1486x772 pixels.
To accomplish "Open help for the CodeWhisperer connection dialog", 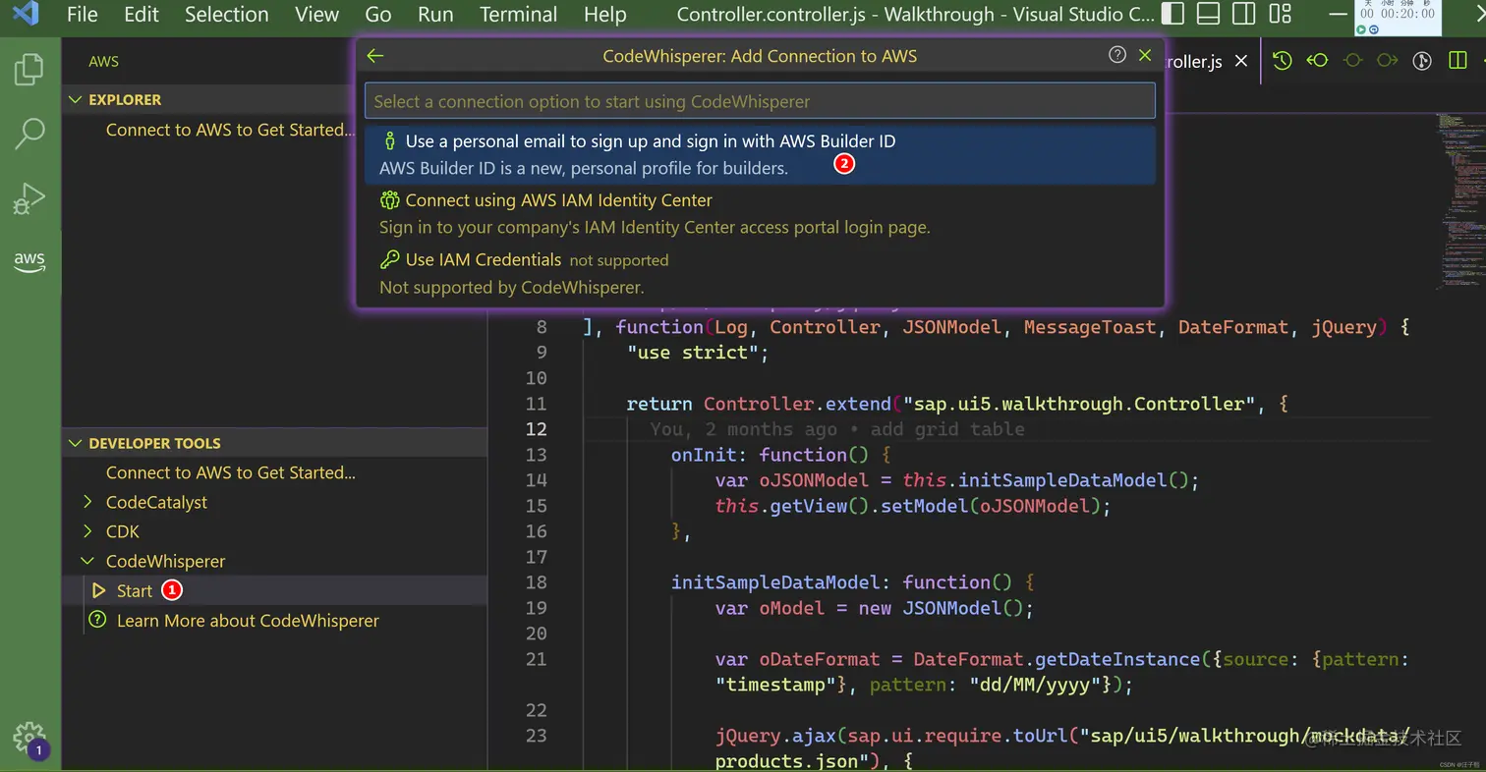I will pyautogui.click(x=1117, y=55).
